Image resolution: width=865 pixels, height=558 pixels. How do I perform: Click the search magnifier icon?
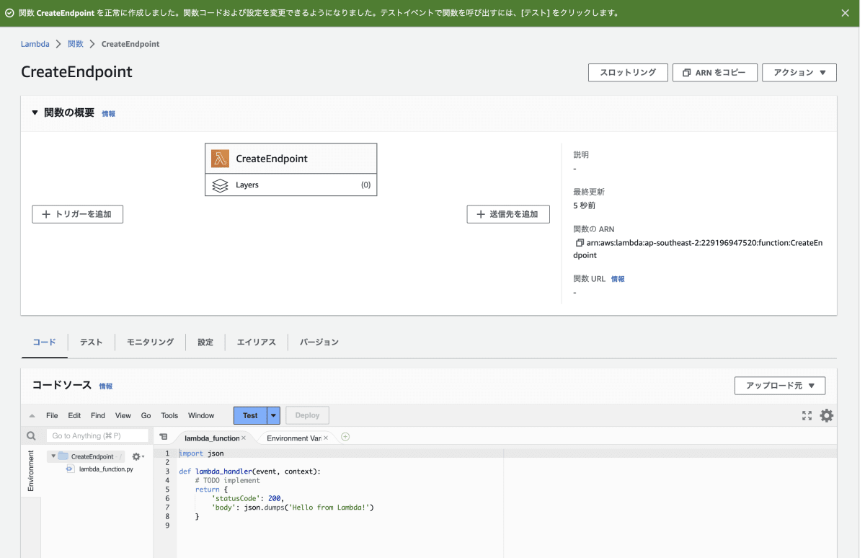pyautogui.click(x=31, y=436)
